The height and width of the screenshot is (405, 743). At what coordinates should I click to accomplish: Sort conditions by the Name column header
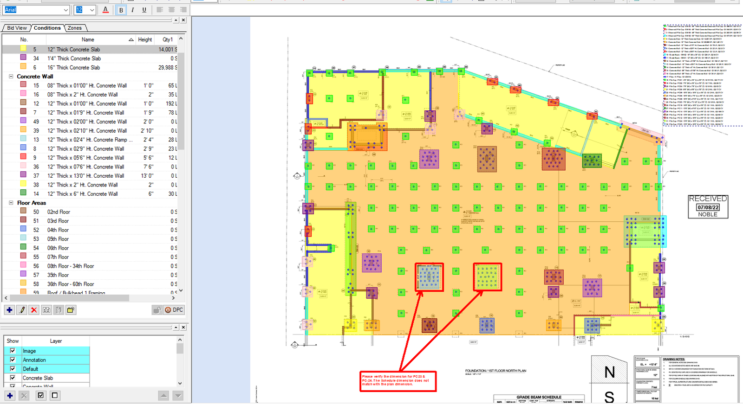click(88, 39)
